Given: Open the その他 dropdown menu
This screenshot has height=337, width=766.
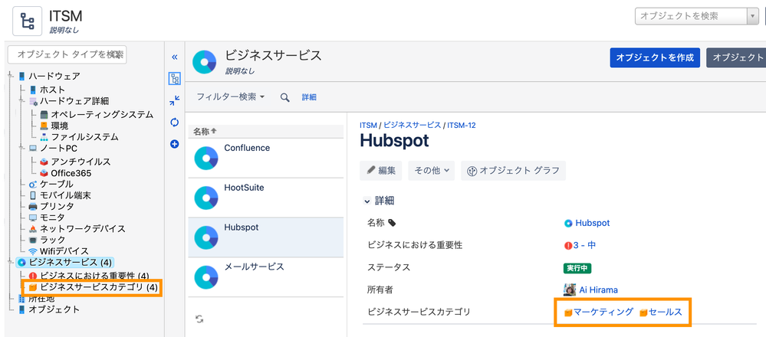Looking at the screenshot, I should [432, 170].
